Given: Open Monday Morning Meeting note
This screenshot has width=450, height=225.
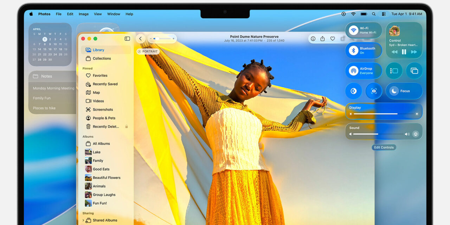Looking at the screenshot, I should 53,88.
